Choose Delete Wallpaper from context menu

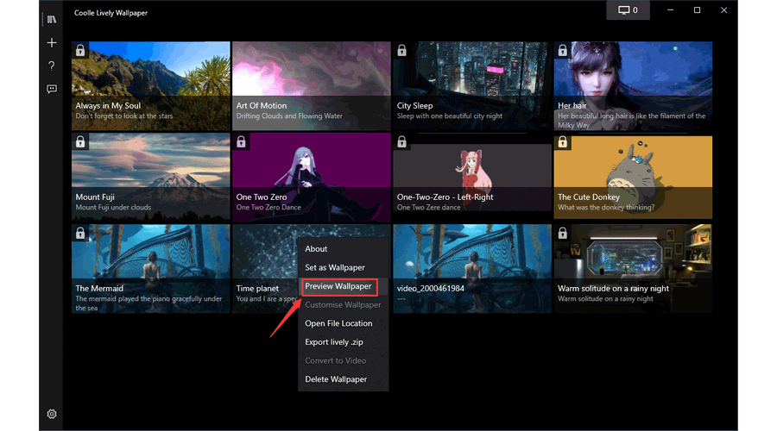tap(336, 379)
